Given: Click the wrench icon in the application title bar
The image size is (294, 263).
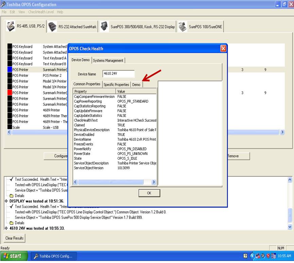Looking at the screenshot, I should [x=3, y=4].
